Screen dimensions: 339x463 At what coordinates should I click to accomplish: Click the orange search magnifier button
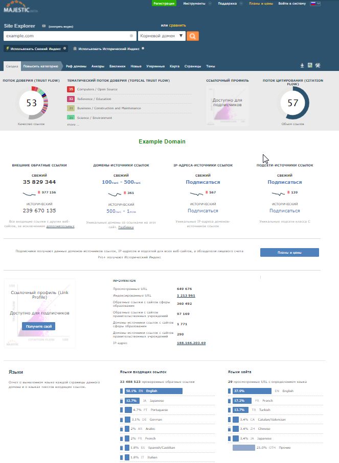point(193,36)
